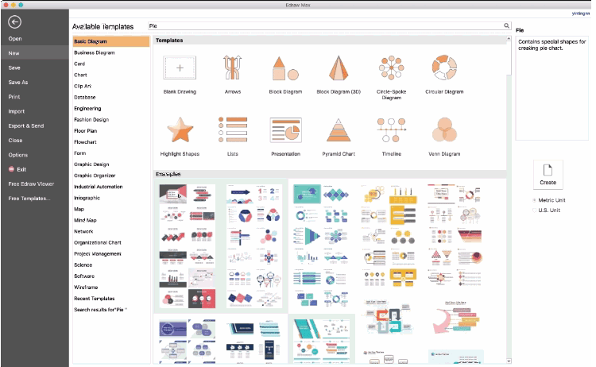The height and width of the screenshot is (367, 596).
Task: Select the Floor Plan category
Action: click(86, 131)
